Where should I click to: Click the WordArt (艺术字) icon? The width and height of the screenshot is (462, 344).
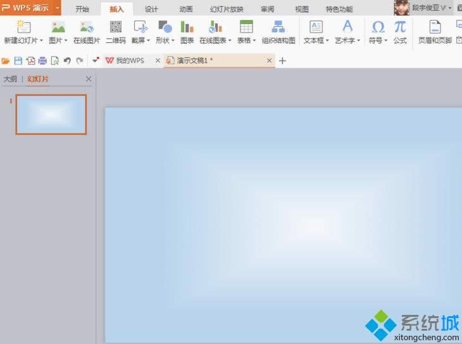click(347, 27)
